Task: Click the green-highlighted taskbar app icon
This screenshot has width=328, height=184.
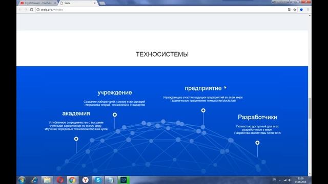Action: (x=124, y=180)
